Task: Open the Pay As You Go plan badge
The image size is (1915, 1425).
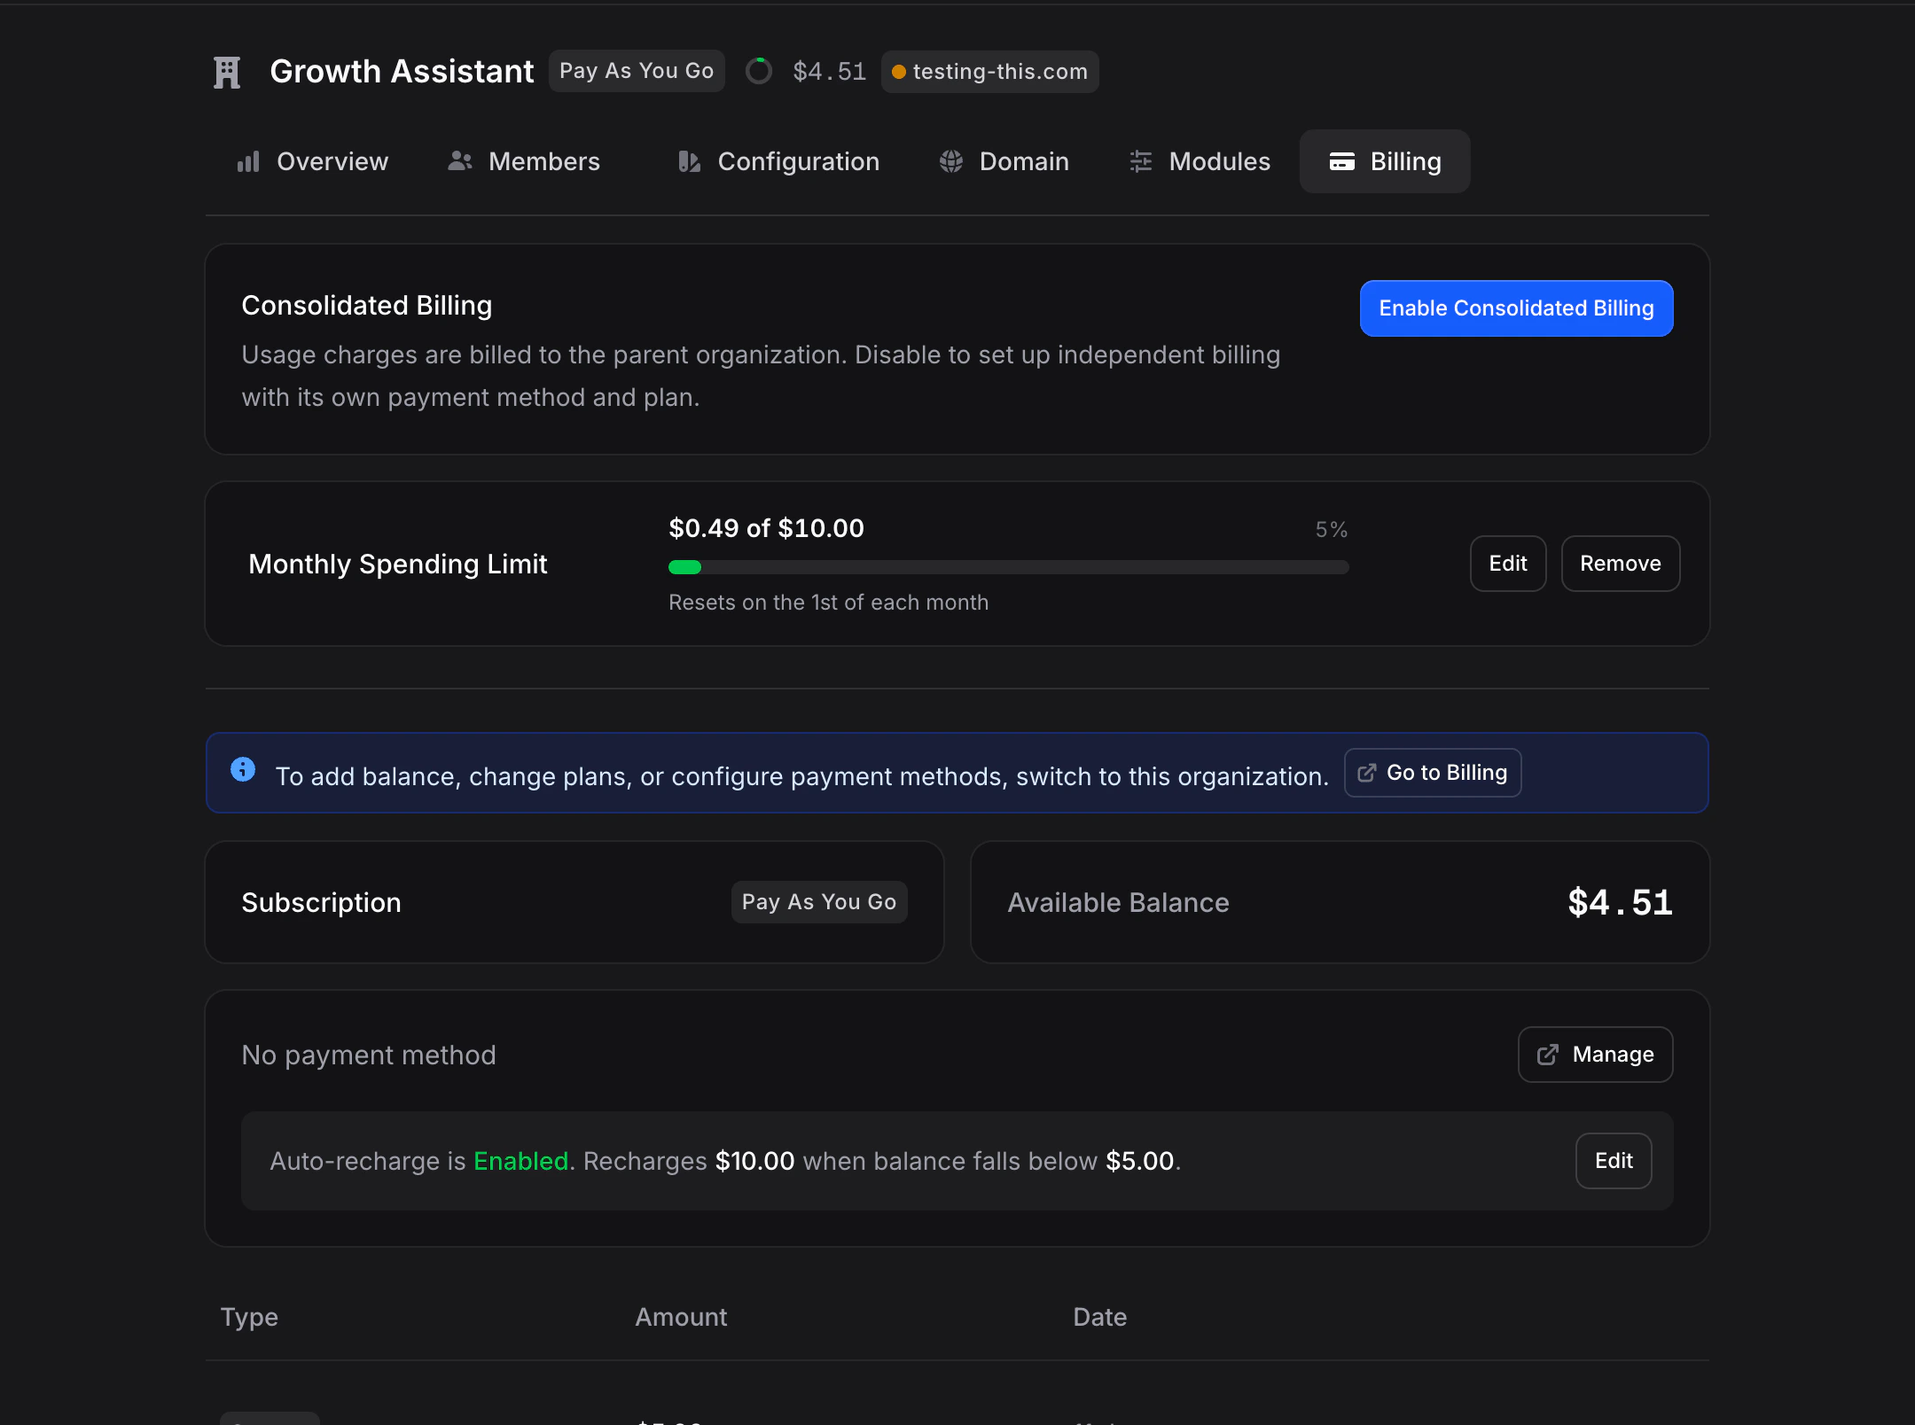Action: tap(637, 70)
